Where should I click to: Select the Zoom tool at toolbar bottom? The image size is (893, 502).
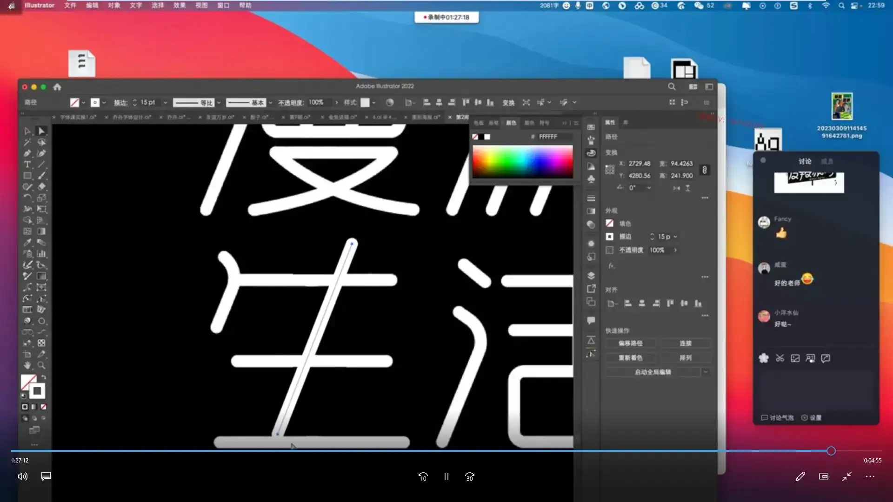[x=41, y=366]
